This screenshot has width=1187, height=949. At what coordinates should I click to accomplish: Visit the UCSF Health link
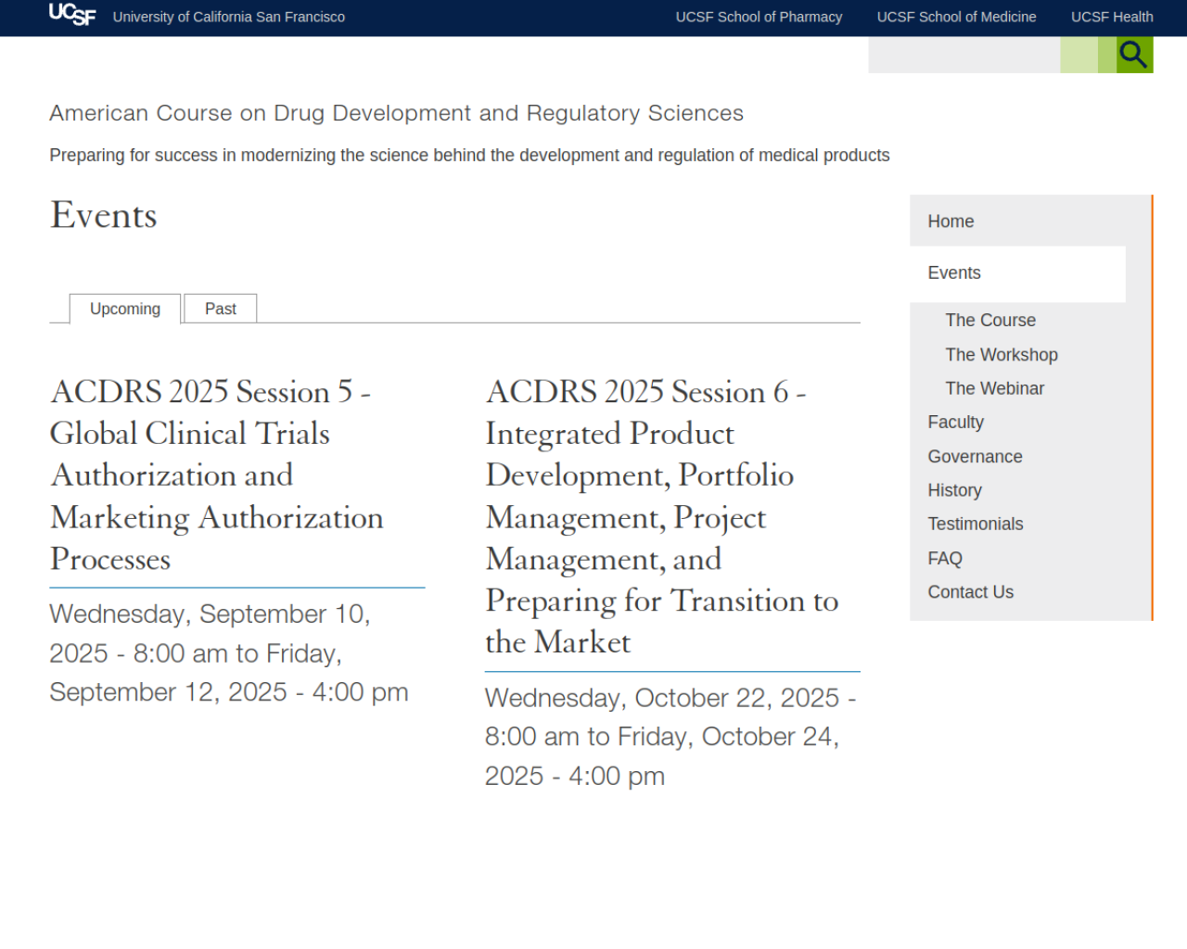click(1112, 17)
